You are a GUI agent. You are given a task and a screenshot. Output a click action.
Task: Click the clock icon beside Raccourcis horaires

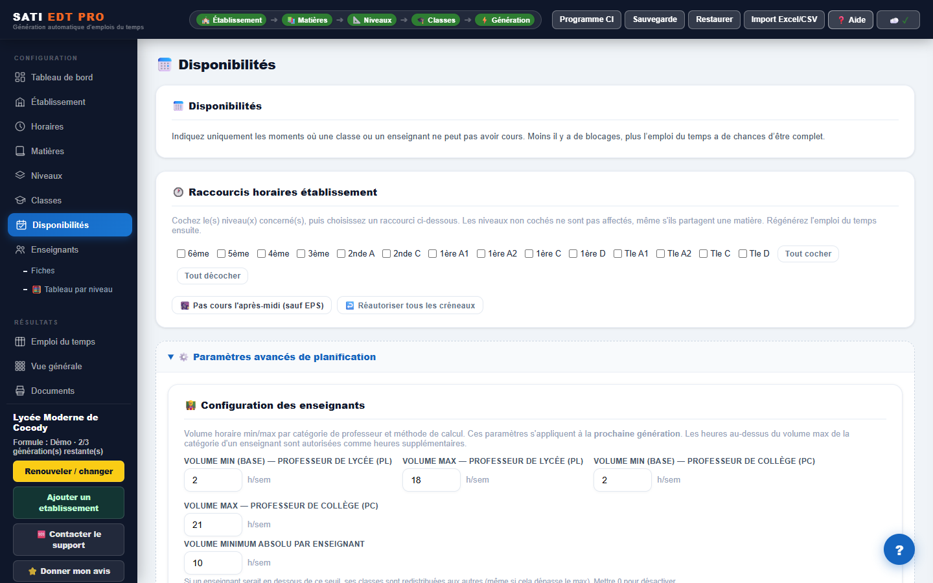tap(178, 192)
